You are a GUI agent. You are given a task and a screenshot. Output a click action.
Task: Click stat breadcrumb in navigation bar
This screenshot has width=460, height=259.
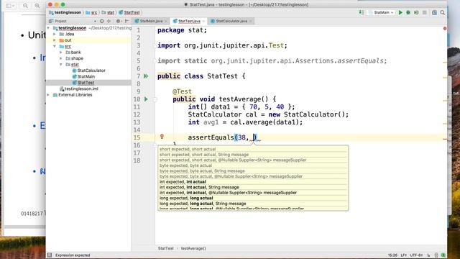pyautogui.click(x=108, y=13)
